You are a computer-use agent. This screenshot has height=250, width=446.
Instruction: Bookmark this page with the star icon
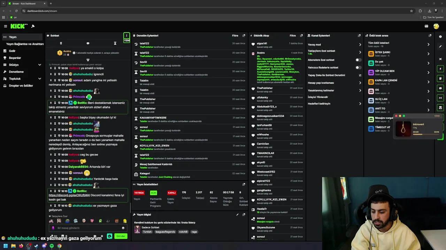pyautogui.click(x=412, y=11)
